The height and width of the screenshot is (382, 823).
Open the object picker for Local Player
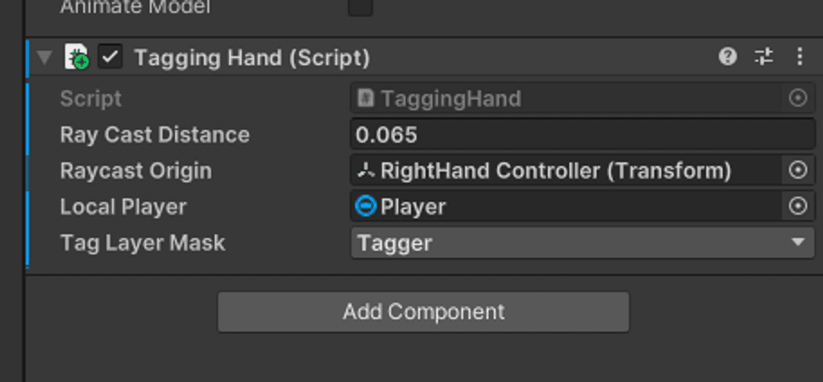pyautogui.click(x=798, y=206)
